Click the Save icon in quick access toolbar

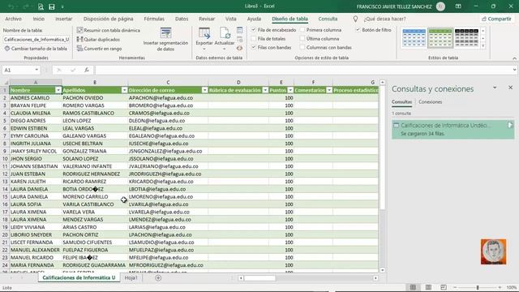pos(52,6)
